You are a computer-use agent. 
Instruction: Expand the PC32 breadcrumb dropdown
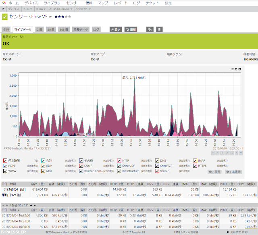[31, 9]
